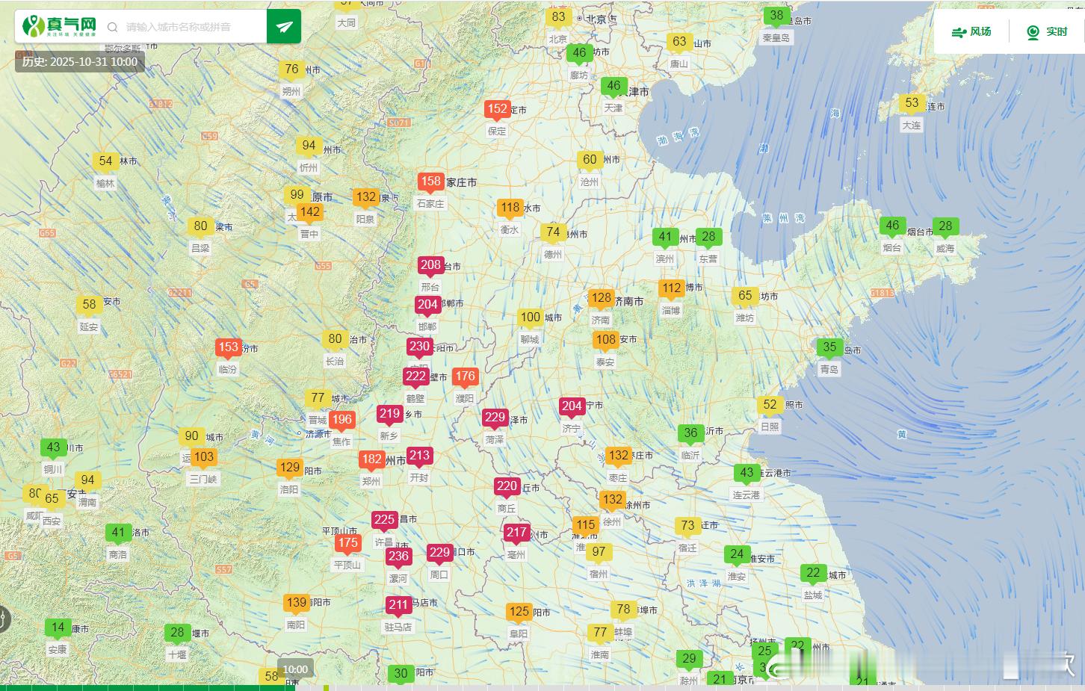
Task: Click the magnifier icon in the search box
Action: (113, 27)
